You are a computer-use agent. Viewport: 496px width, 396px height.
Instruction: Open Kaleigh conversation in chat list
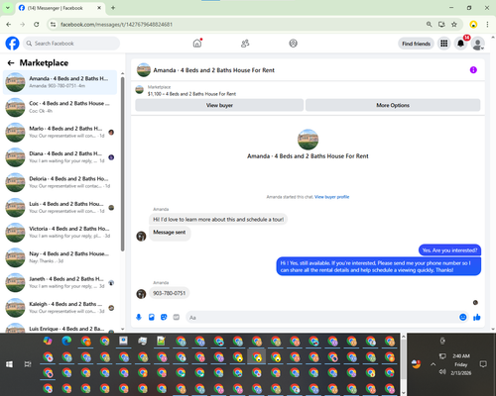point(60,308)
